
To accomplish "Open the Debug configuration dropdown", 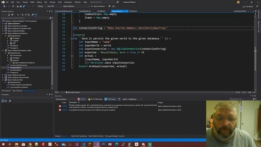I will [x=41, y=7].
